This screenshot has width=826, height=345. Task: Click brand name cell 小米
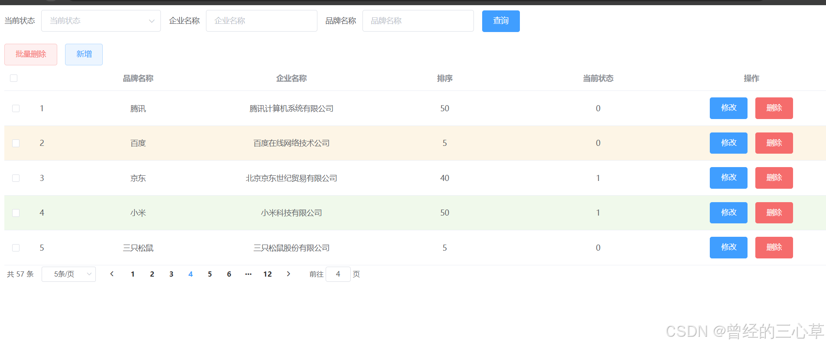pos(138,213)
